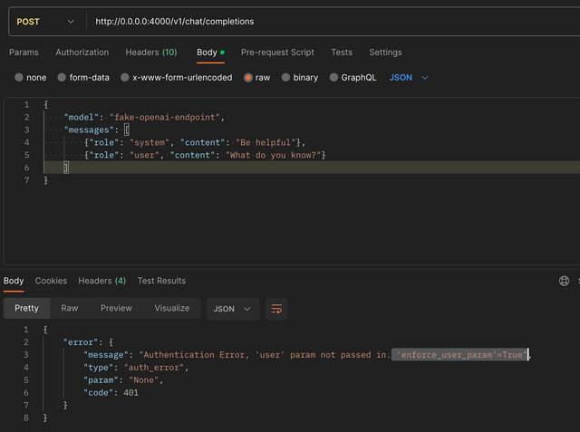
Task: Show the response Raw view
Action: (70, 308)
